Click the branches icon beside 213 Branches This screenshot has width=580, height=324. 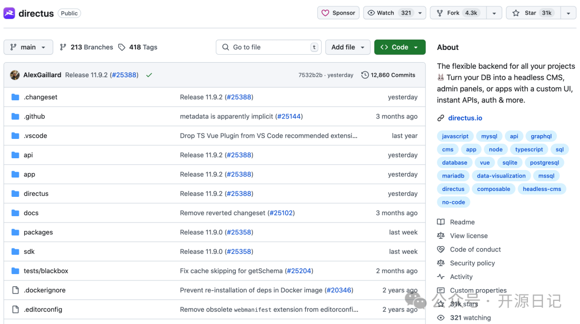tap(63, 47)
